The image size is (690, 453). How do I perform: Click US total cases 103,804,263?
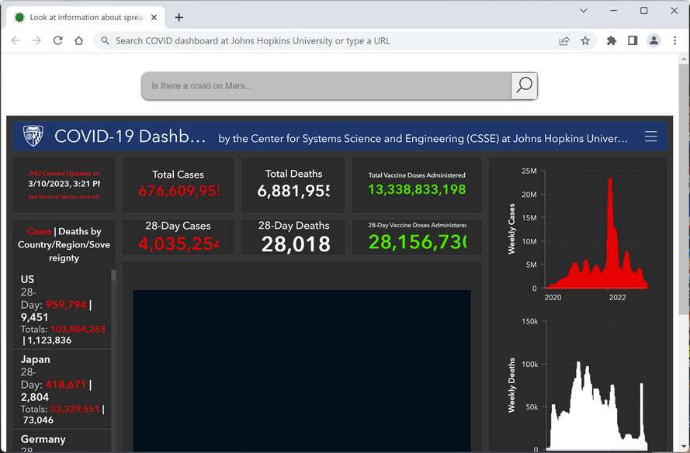(x=78, y=329)
